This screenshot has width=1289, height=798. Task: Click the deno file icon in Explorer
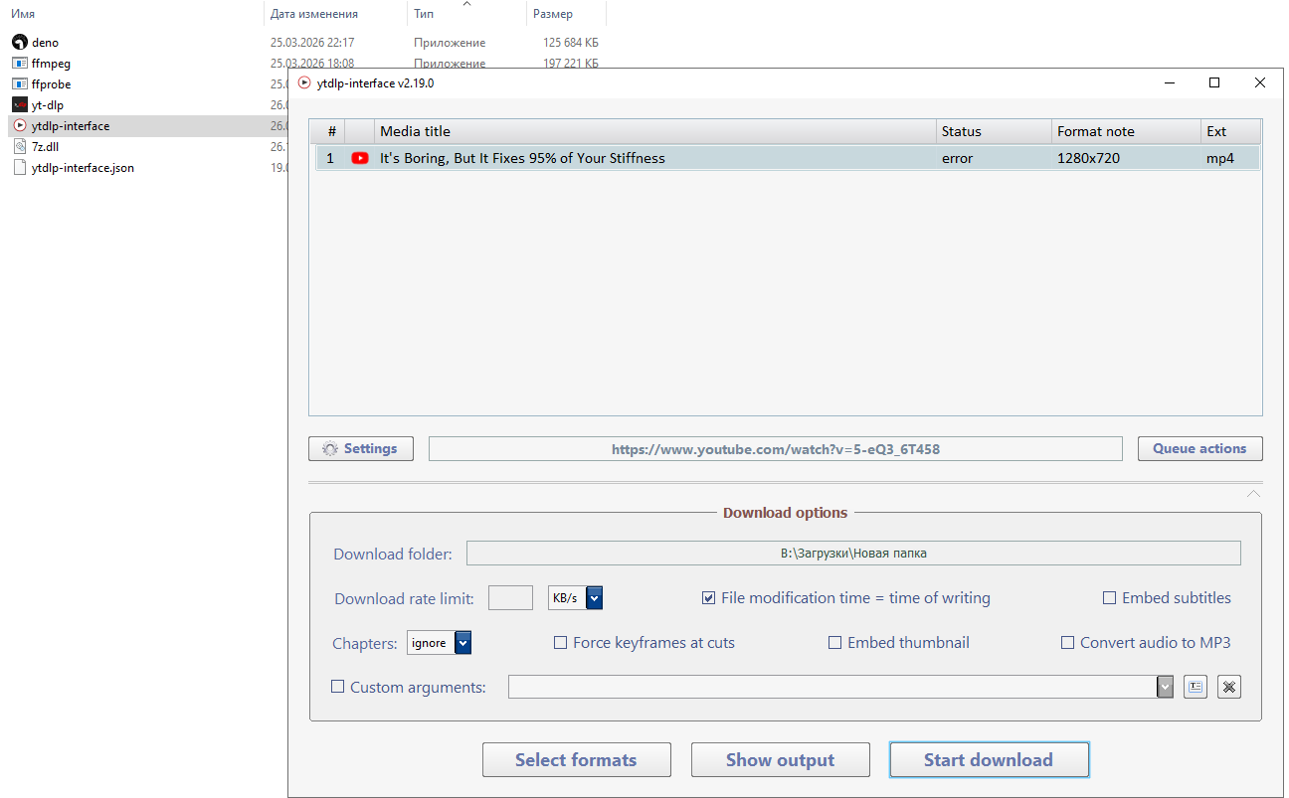click(x=19, y=43)
